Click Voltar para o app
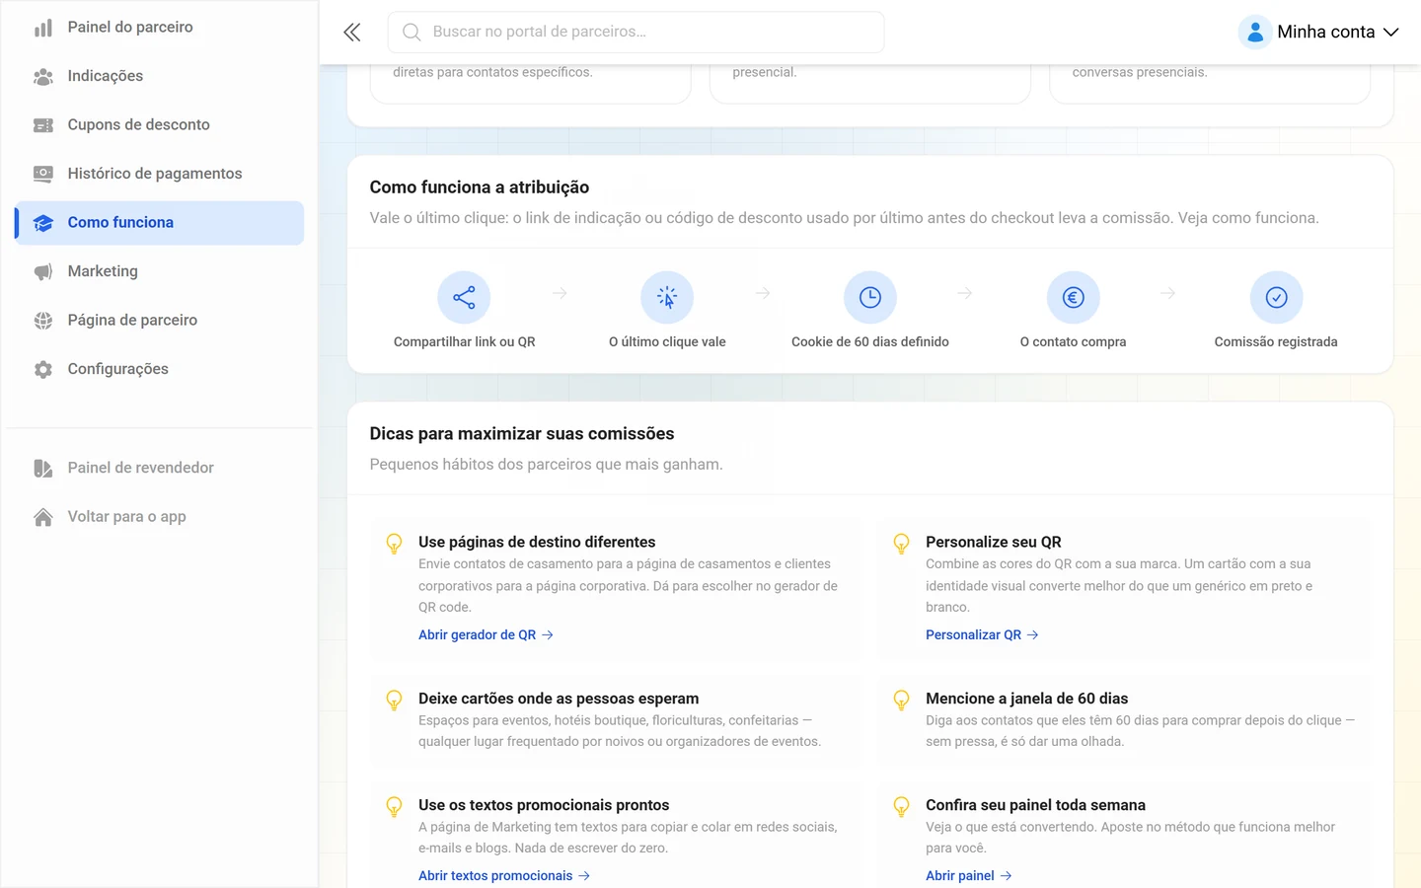The height and width of the screenshot is (888, 1421). (x=160, y=517)
